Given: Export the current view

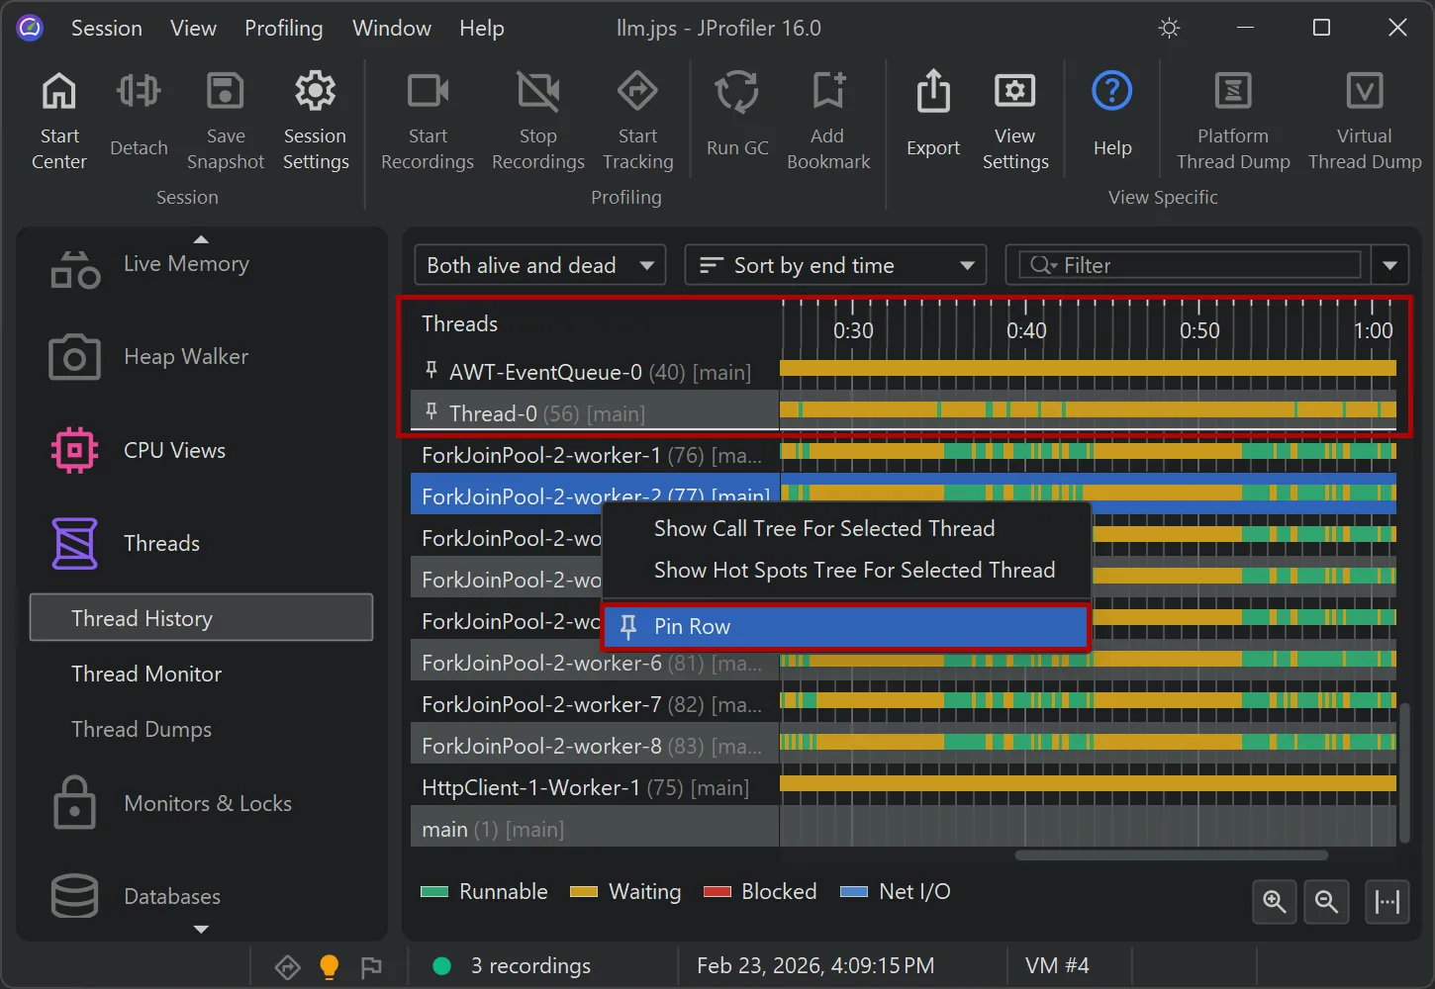Looking at the screenshot, I should pos(931,119).
